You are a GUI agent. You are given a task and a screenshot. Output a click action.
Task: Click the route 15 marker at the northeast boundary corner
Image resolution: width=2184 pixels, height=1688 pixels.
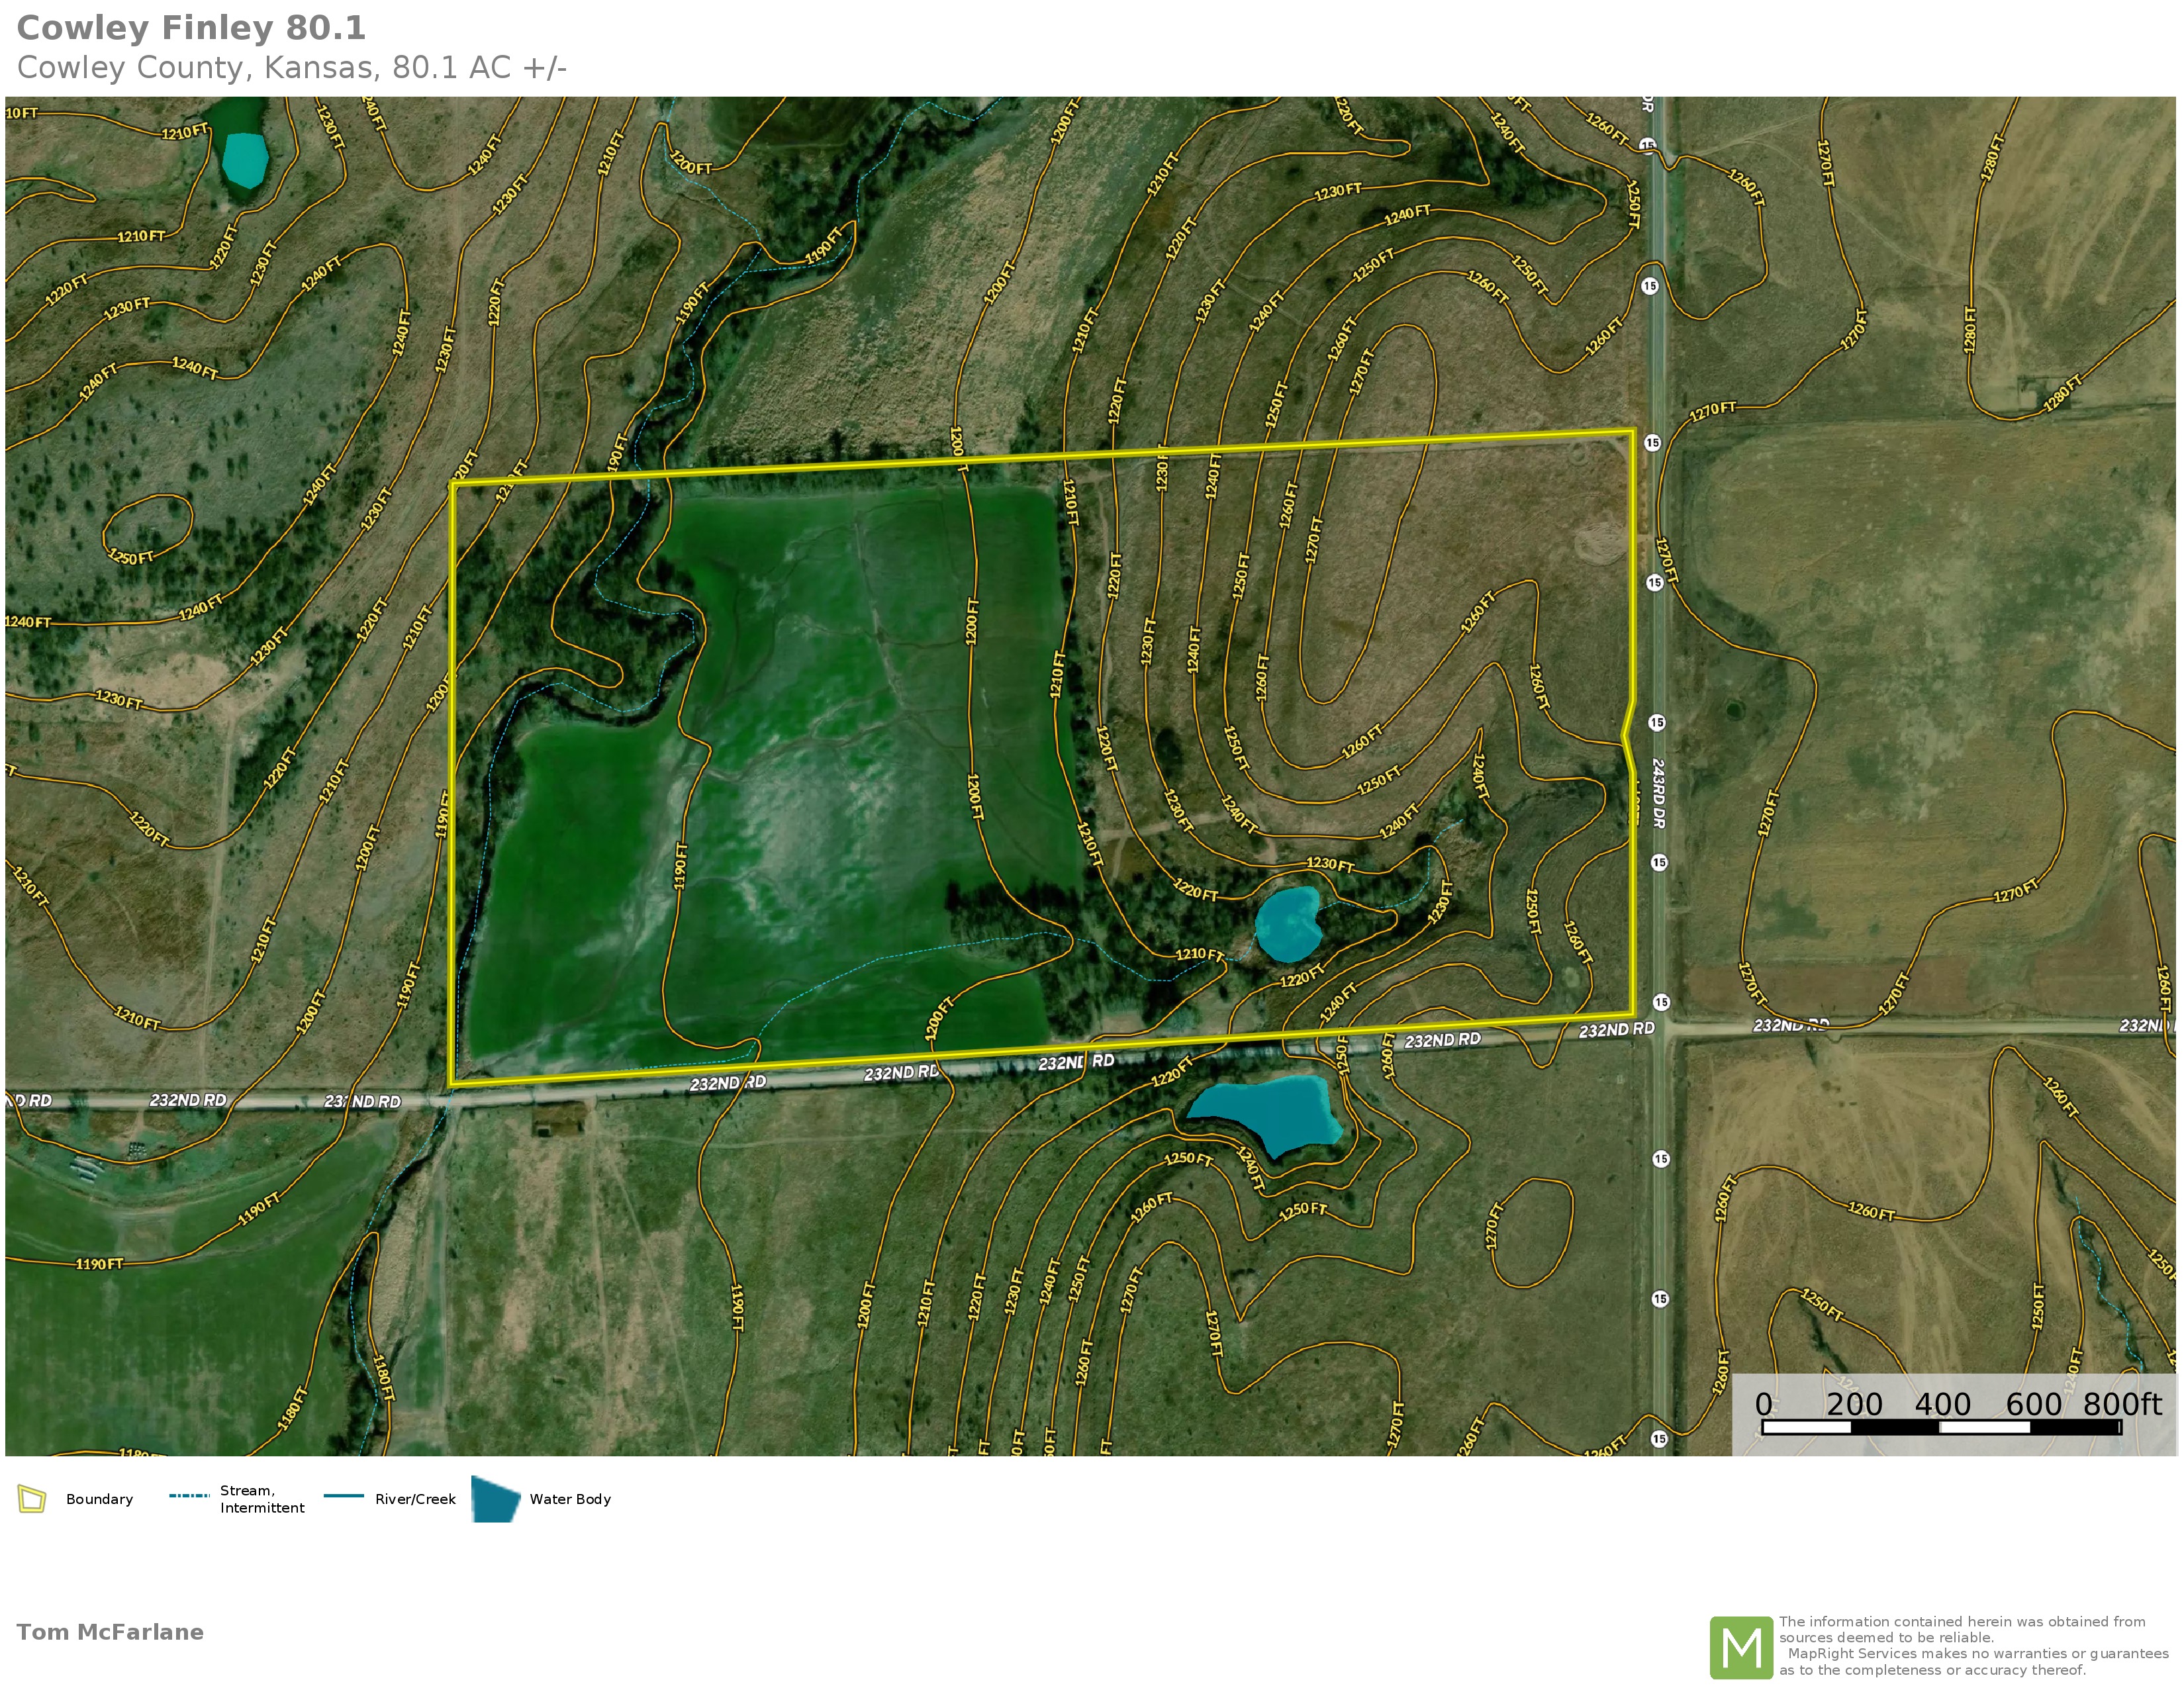(x=1652, y=442)
